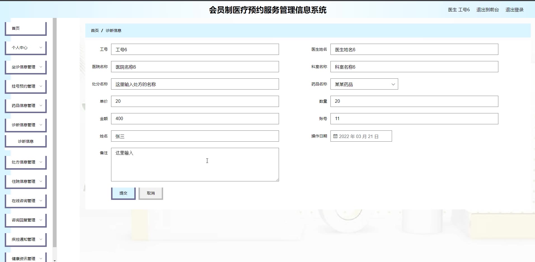
Task: Expand the 住院信息管理 sidebar menu
Action: click(x=25, y=181)
